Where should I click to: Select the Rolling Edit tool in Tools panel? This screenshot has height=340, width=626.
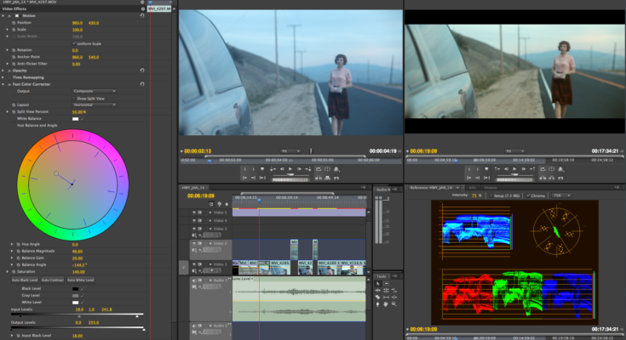click(386, 290)
